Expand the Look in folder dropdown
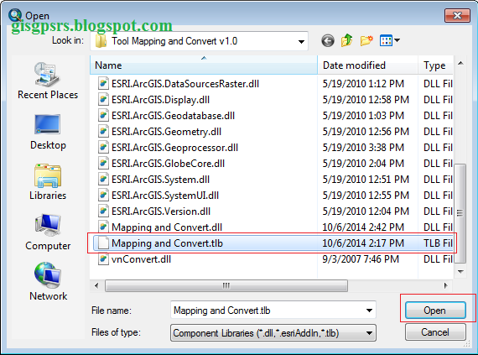Image resolution: width=478 pixels, height=355 pixels. [x=301, y=41]
